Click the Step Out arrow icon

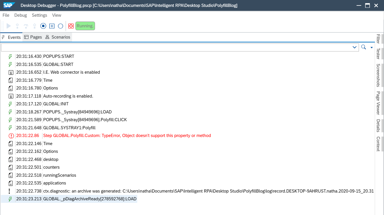pos(35,26)
